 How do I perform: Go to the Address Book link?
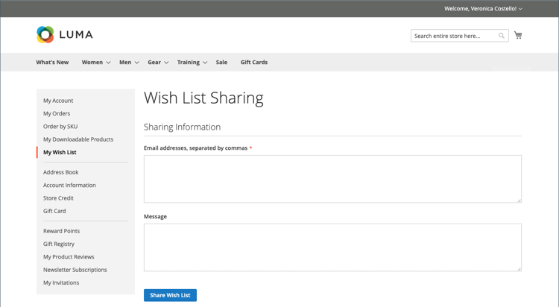(x=60, y=172)
